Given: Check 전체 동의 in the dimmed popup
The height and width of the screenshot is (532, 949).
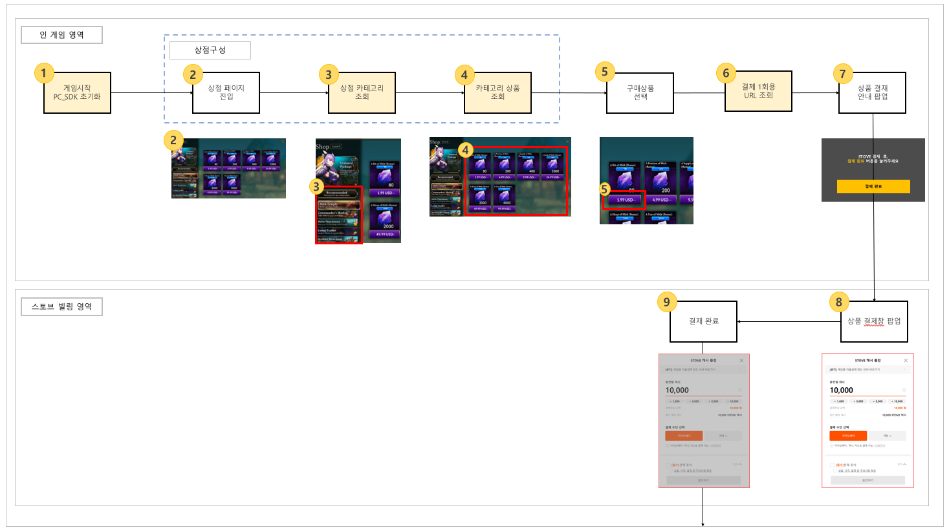Looking at the screenshot, I should click(668, 465).
